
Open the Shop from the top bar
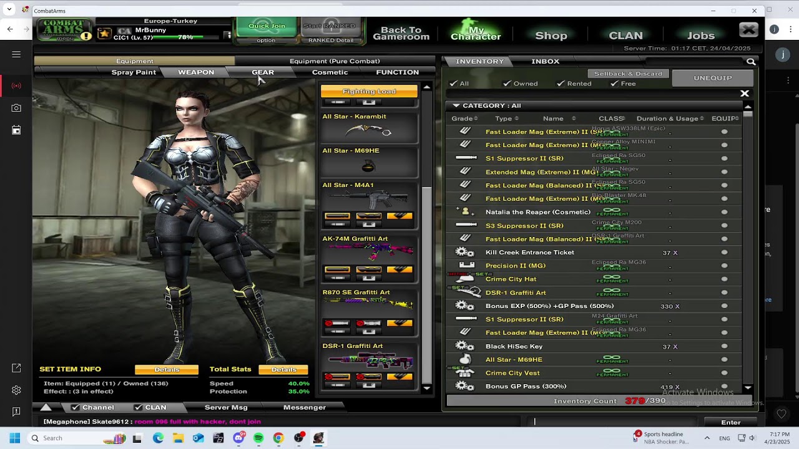[551, 36]
